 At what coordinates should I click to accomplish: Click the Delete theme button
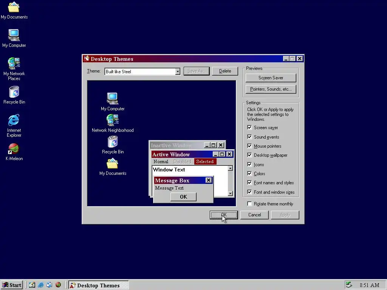pyautogui.click(x=225, y=71)
